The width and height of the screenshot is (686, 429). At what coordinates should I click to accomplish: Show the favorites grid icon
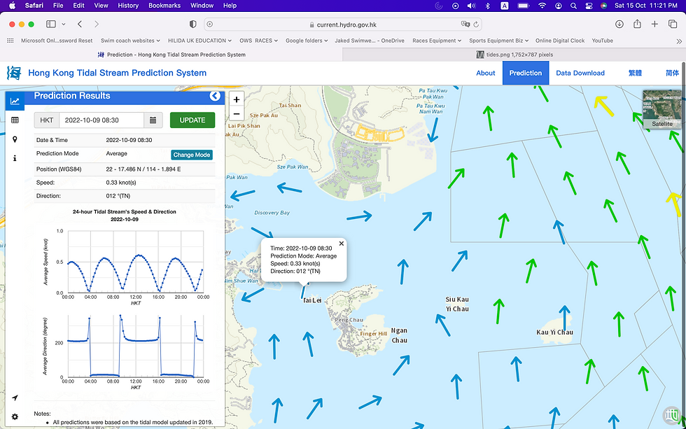point(10,41)
